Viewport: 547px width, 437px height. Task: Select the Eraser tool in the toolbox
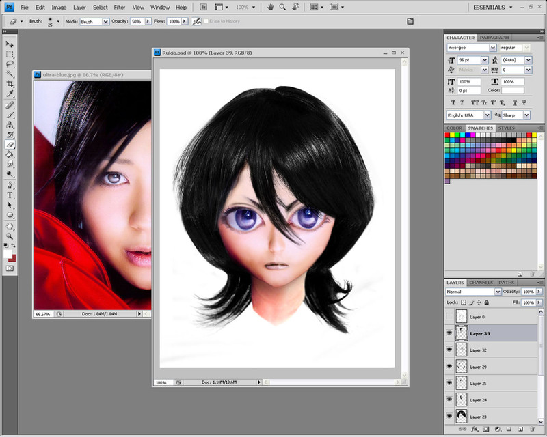pyautogui.click(x=10, y=145)
